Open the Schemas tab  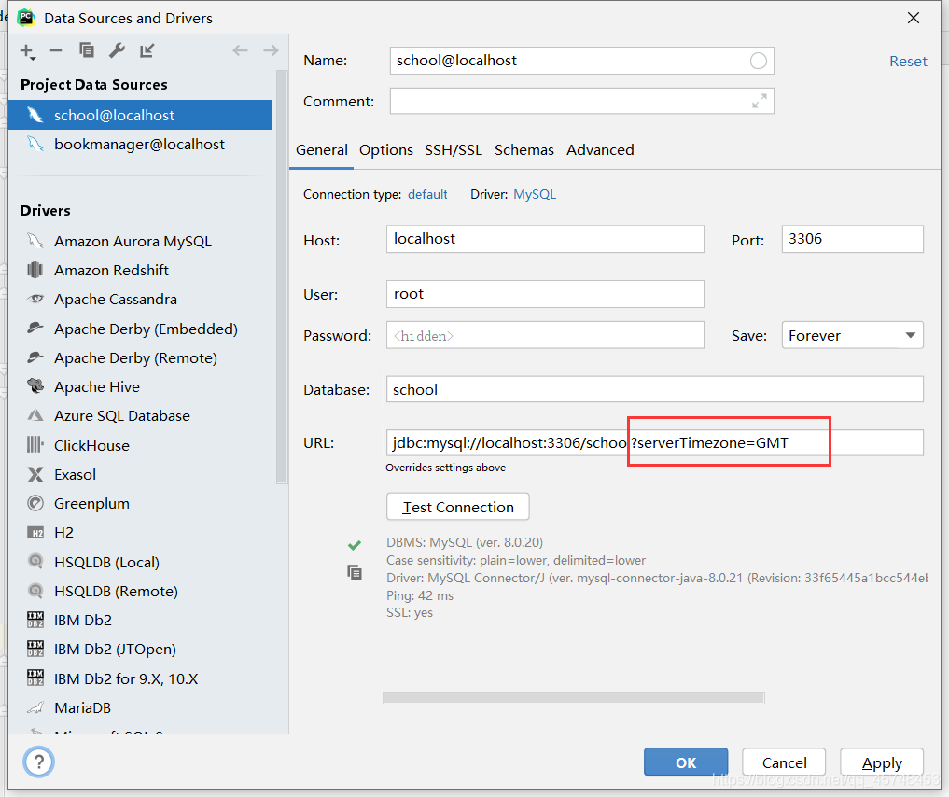(524, 149)
